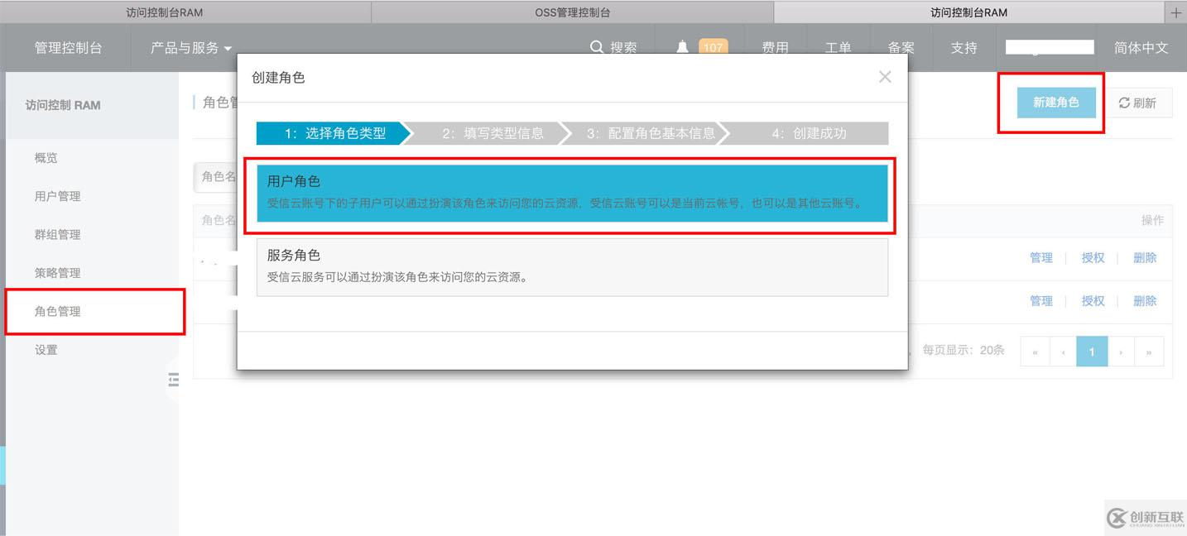Go to page 1 in pagination control
1187x536 pixels.
click(1092, 351)
